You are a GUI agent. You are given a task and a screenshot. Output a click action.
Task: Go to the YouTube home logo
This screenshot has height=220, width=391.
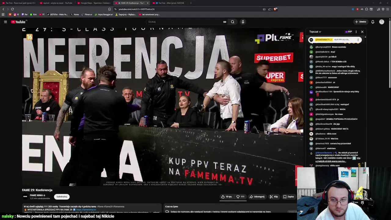(x=19, y=22)
